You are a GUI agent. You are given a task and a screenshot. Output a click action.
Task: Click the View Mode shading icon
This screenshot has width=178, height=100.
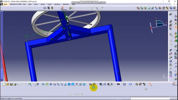pos(77,84)
